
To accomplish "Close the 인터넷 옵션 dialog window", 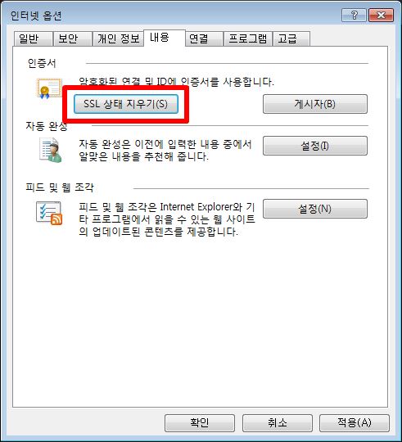I will point(381,15).
